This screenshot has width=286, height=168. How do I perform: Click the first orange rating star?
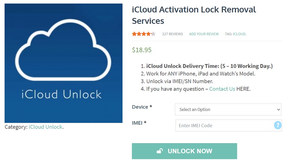(x=134, y=34)
